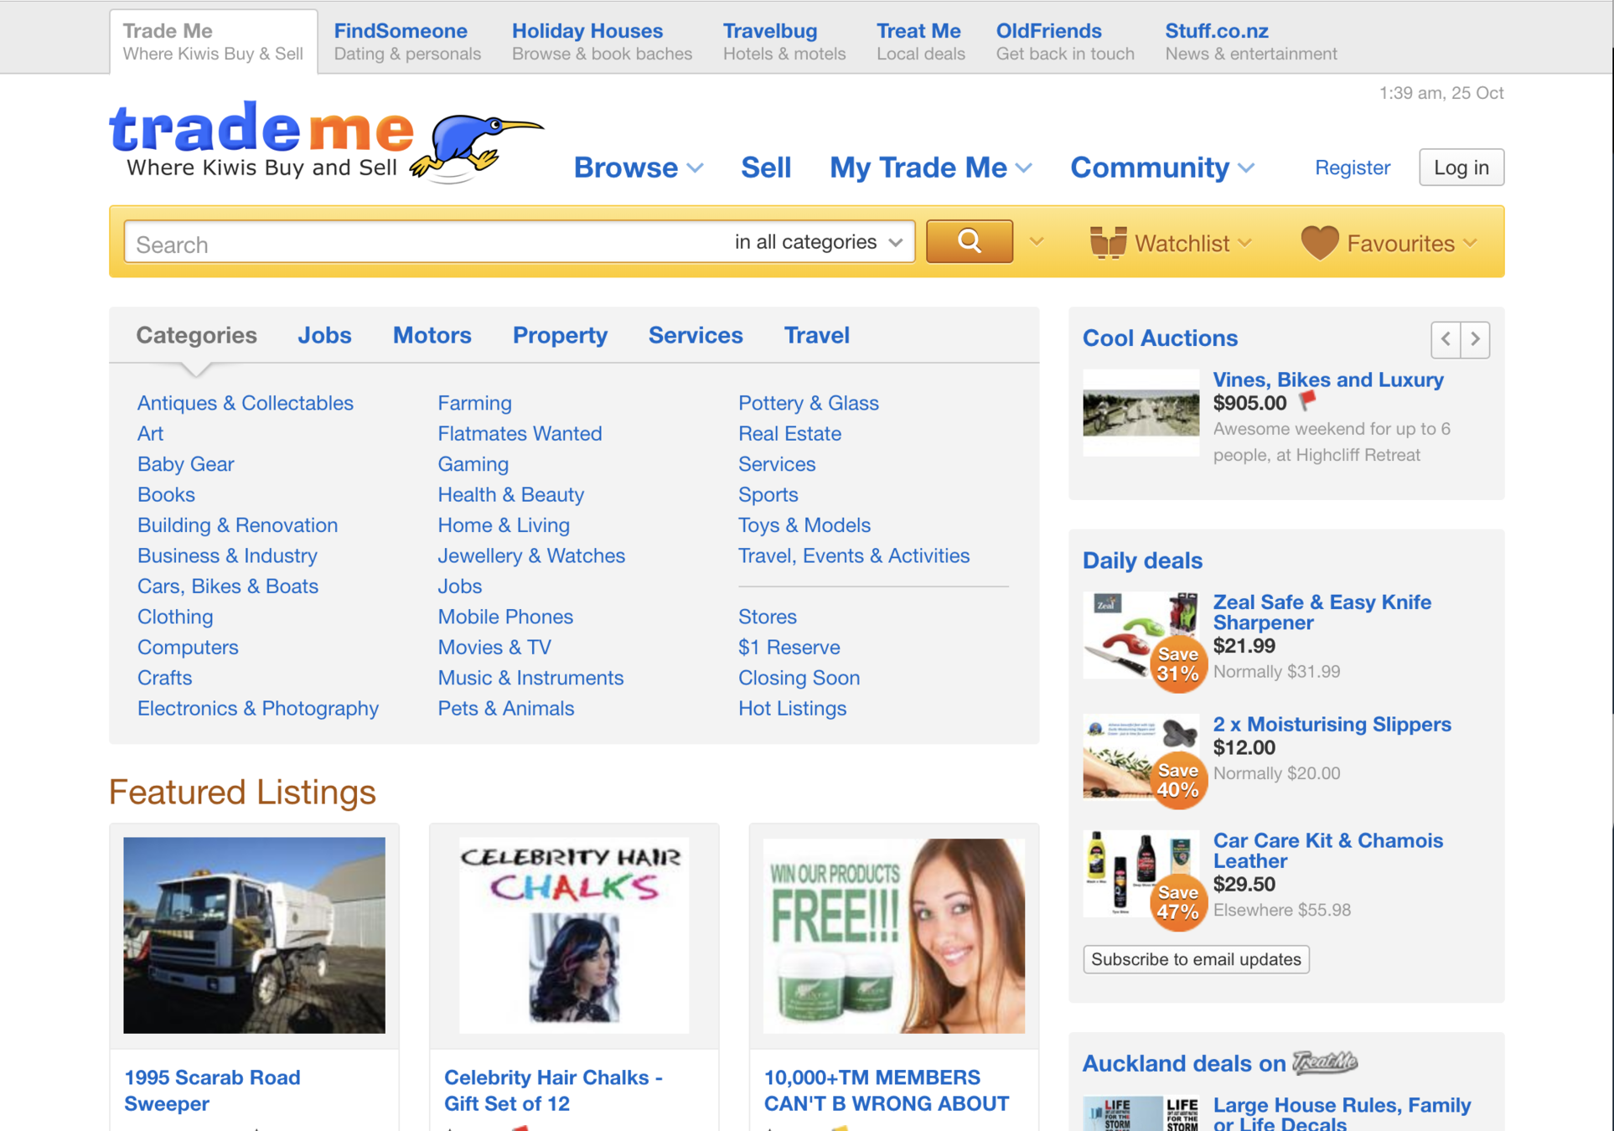Open Flatmates Wanted category

(x=520, y=434)
